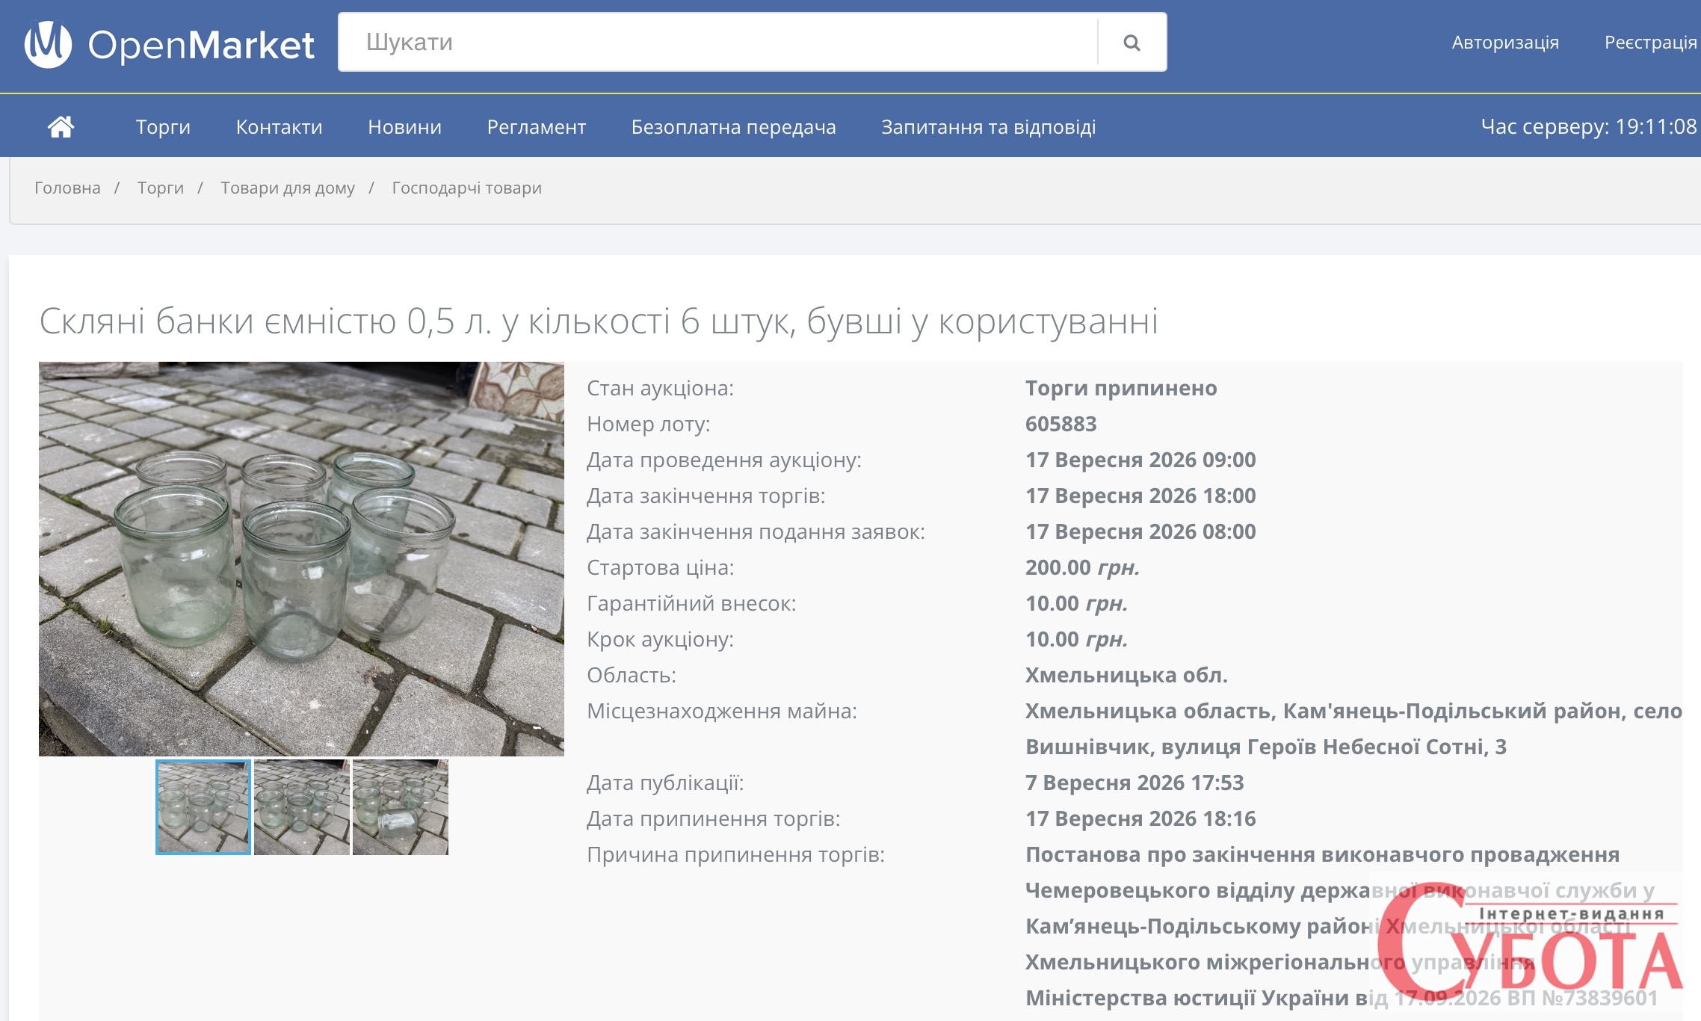Select the first jar thumbnail
1701x1021 pixels.
point(203,807)
